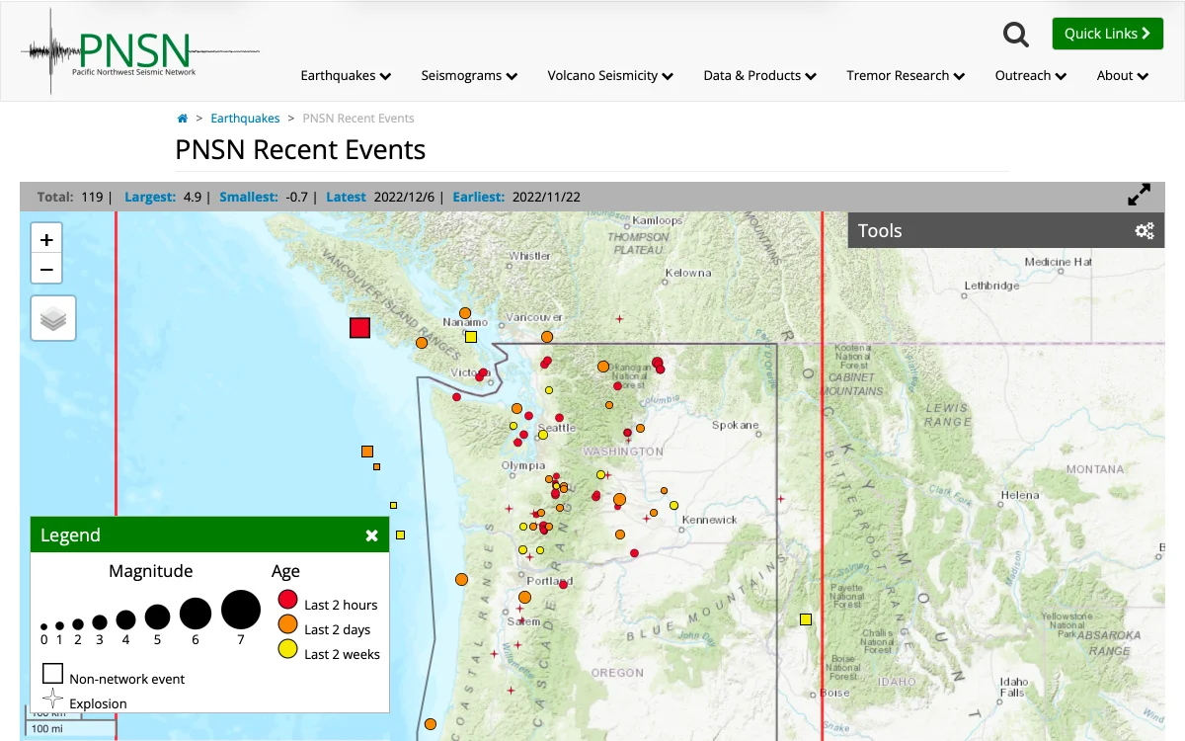1185x741 pixels.
Task: Open the Seismograms menu
Action: tap(469, 75)
